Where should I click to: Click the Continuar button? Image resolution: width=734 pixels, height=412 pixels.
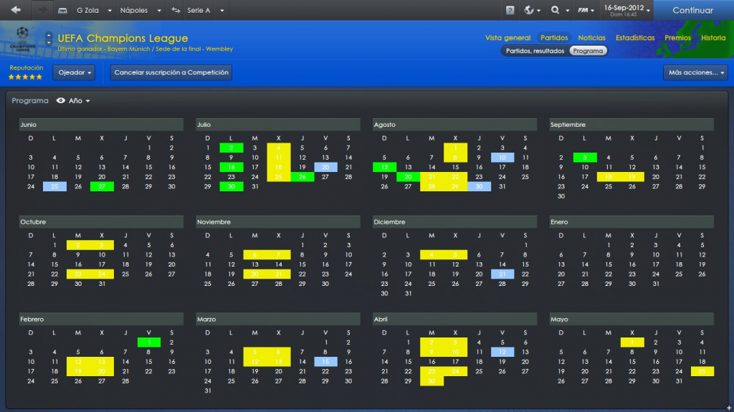point(693,10)
